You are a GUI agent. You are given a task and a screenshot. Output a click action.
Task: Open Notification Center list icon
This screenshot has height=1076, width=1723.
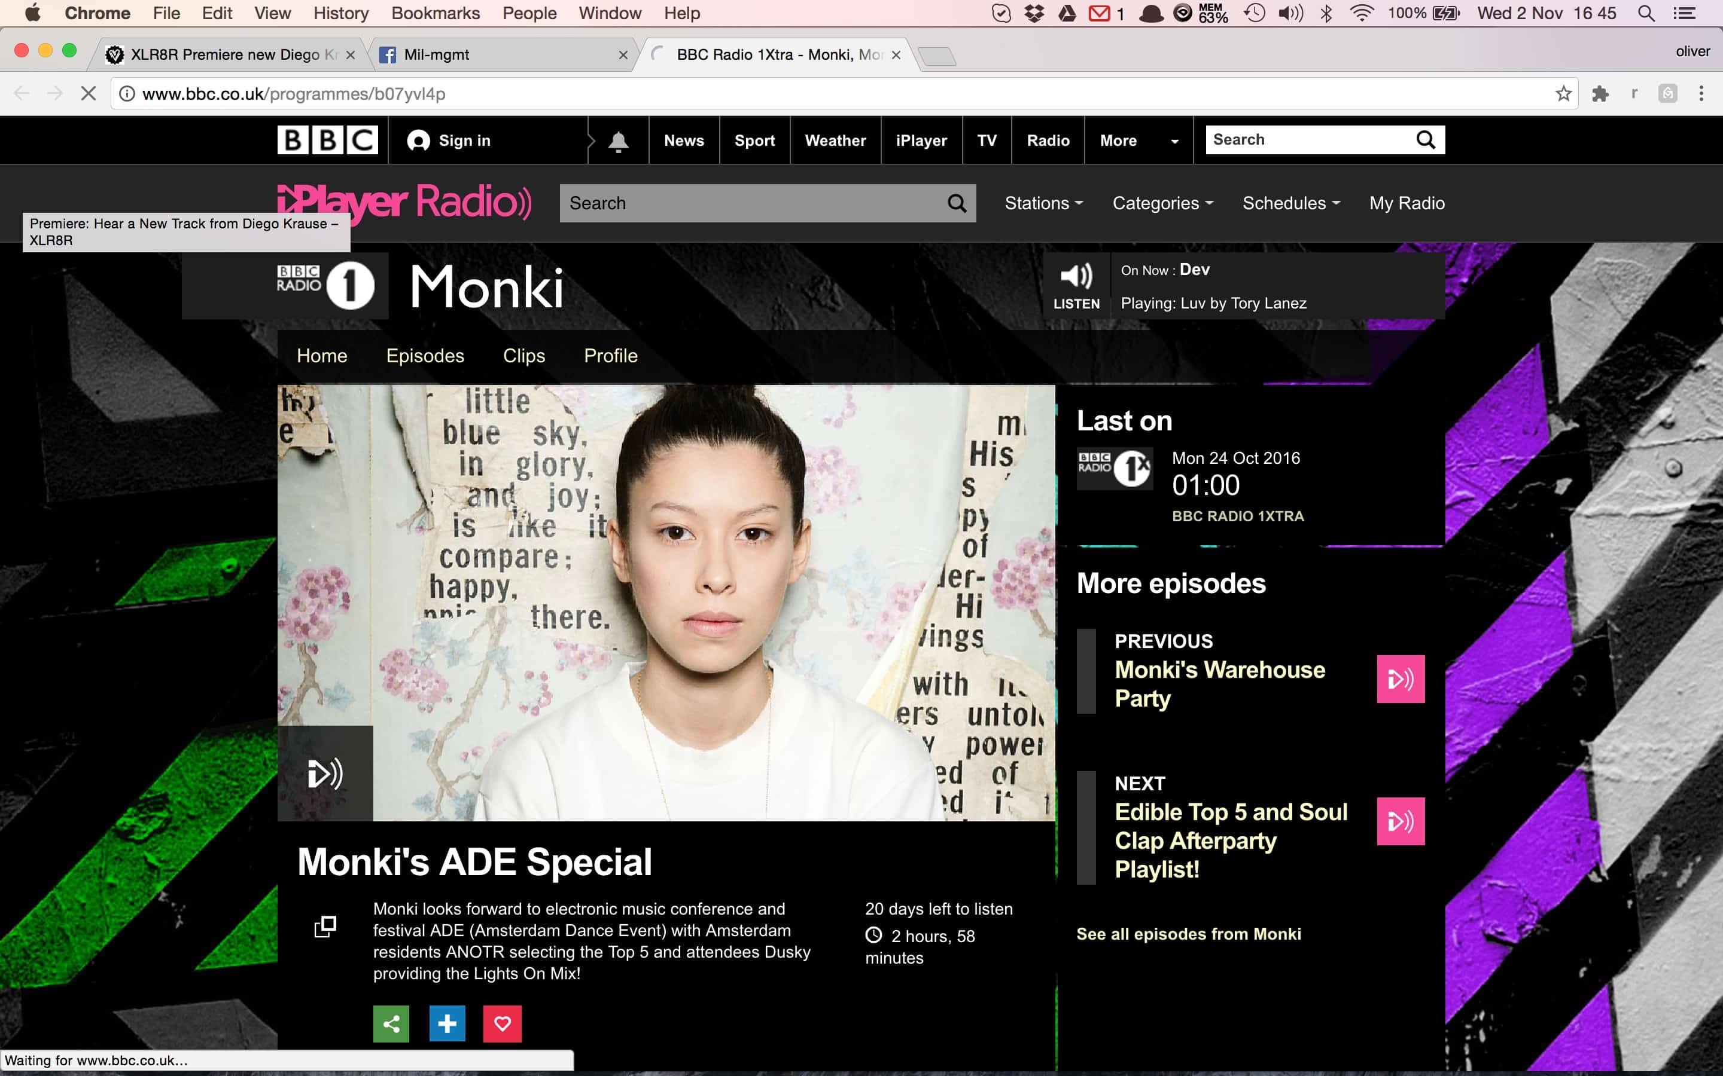coord(1684,14)
